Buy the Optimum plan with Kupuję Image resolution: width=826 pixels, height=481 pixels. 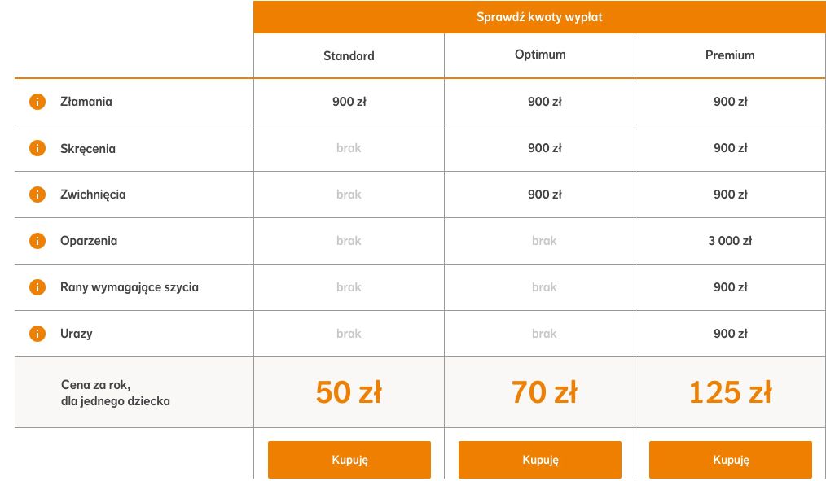tap(540, 460)
